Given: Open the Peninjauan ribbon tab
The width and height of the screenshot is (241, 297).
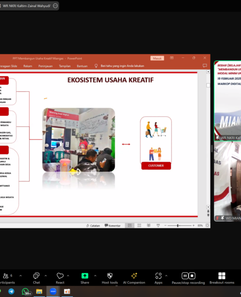Looking at the screenshot, I should coord(45,66).
